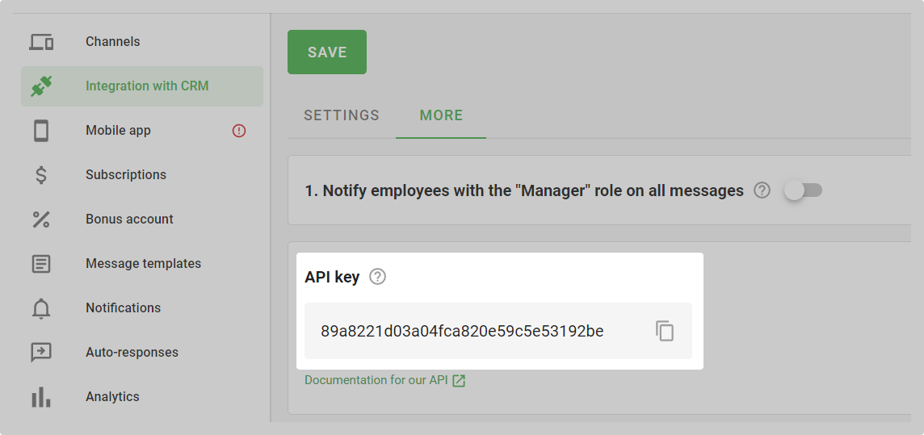Enable Manager role notification toggle

point(803,190)
